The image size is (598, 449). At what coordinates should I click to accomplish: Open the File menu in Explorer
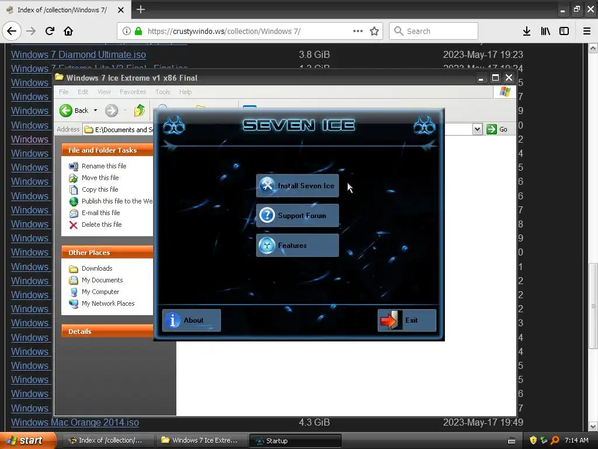pos(64,92)
